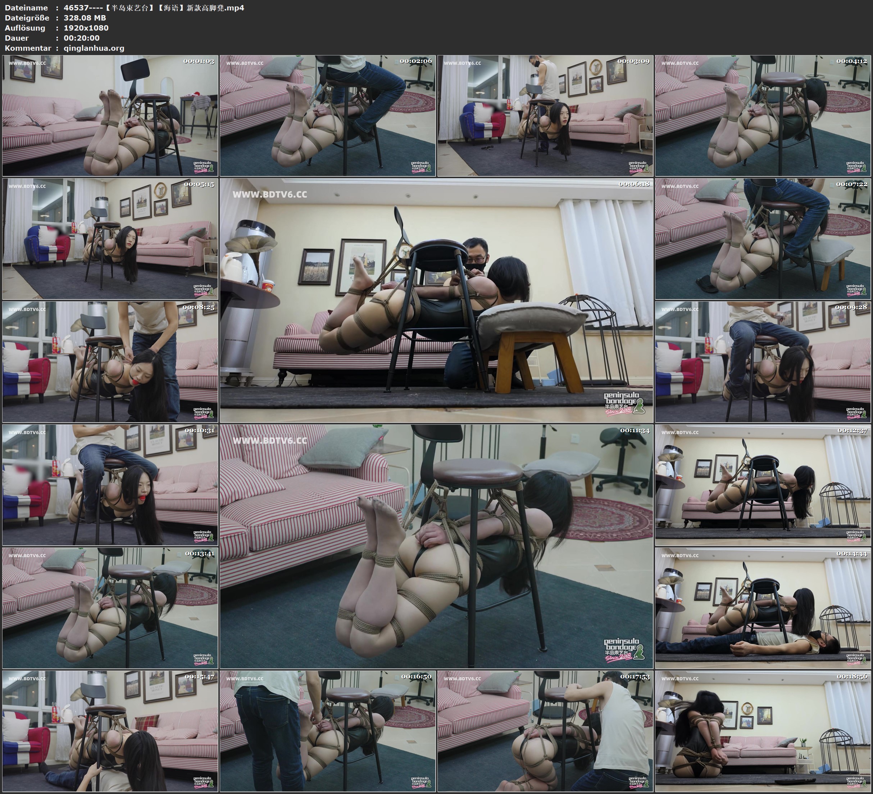The height and width of the screenshot is (794, 873).
Task: Click the last thumbnail at 00:18:56
Action: [x=763, y=731]
